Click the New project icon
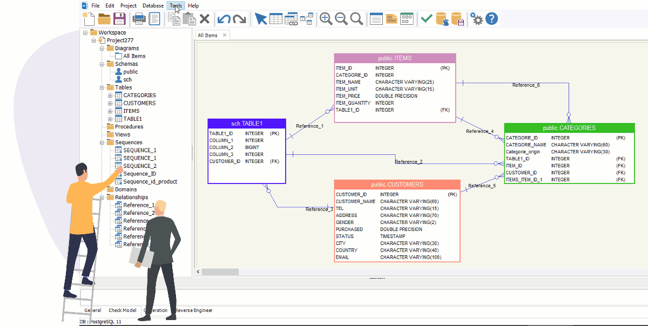Image resolution: width=648 pixels, height=326 pixels. [x=88, y=19]
